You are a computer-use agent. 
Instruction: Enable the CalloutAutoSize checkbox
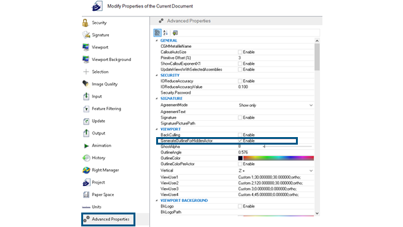click(x=240, y=52)
